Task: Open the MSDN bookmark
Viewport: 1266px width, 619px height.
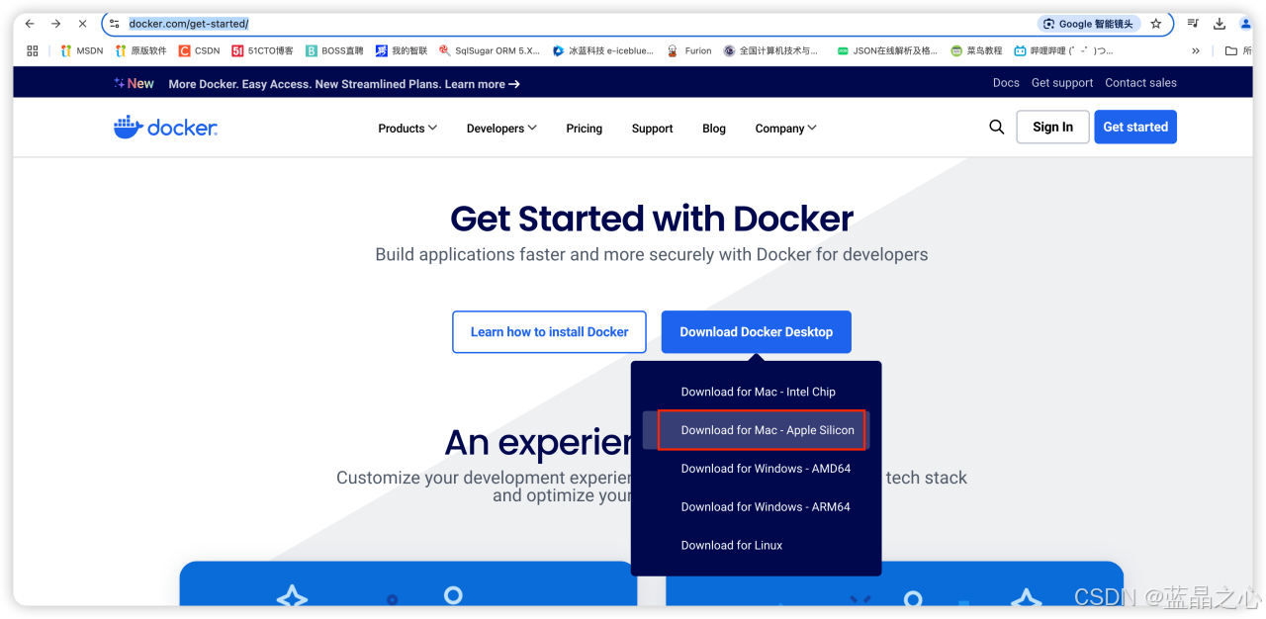Action: click(82, 50)
